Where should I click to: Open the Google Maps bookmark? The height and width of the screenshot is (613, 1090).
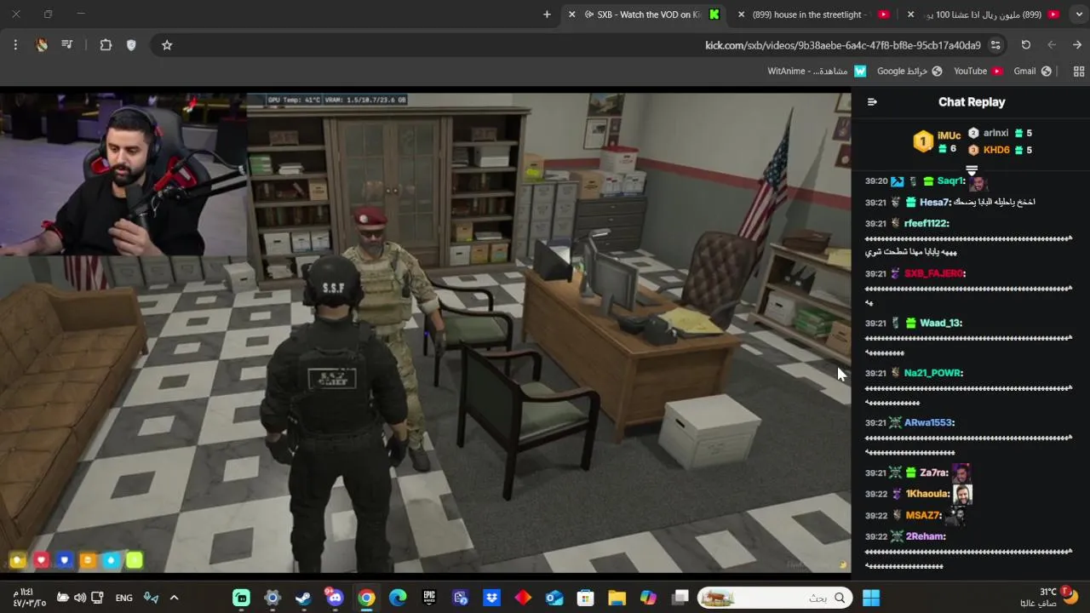tap(909, 72)
